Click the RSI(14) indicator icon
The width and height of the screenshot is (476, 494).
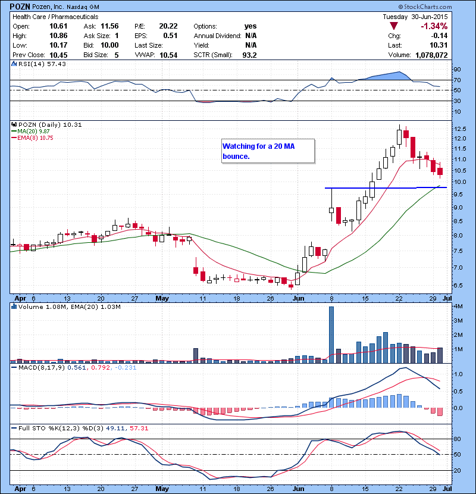(14, 64)
